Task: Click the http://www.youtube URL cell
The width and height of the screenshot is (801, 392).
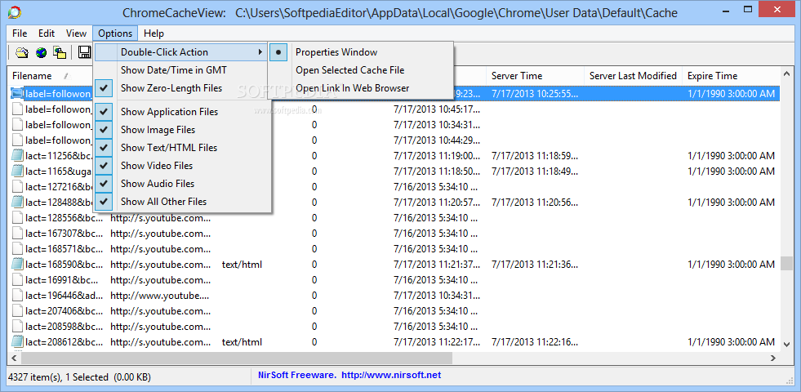Action: coord(160,296)
